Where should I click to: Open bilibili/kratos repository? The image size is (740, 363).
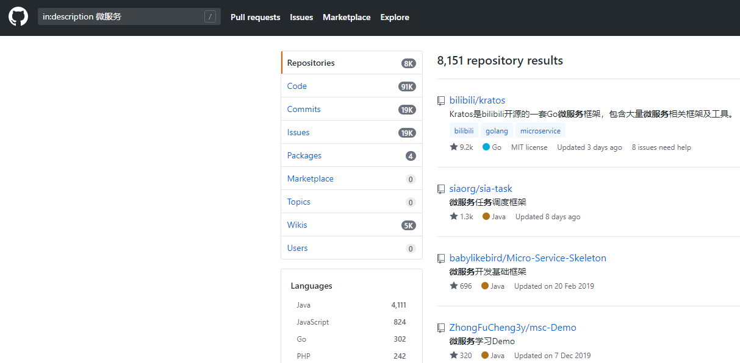(x=477, y=100)
